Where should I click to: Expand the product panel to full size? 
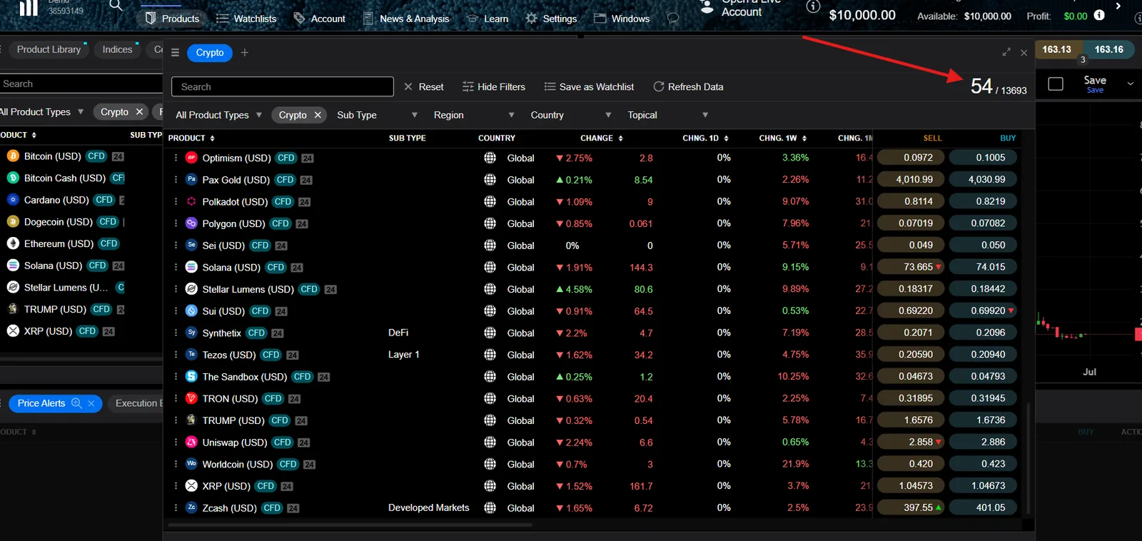click(x=1006, y=52)
